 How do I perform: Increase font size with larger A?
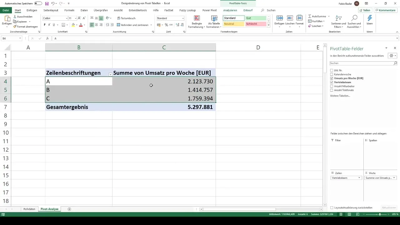79,18
